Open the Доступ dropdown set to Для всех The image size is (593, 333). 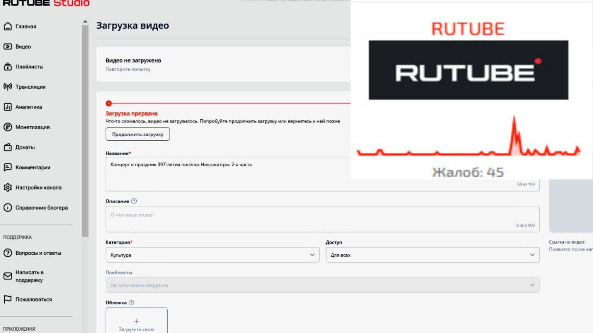[432, 255]
